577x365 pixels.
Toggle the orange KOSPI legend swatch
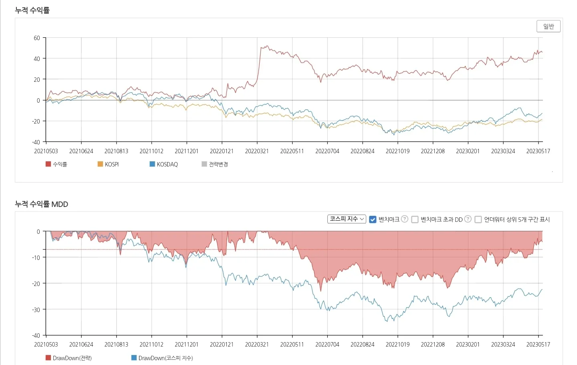(100, 164)
